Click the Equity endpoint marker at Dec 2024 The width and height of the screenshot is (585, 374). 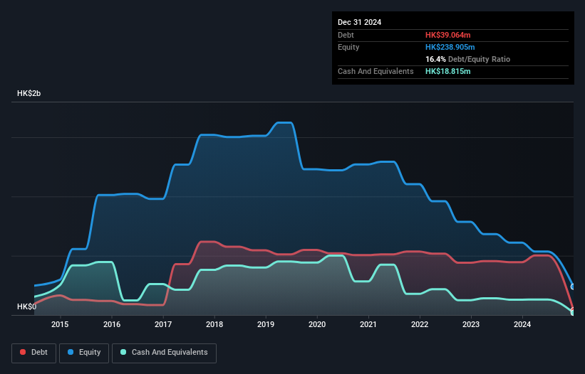[x=574, y=287]
